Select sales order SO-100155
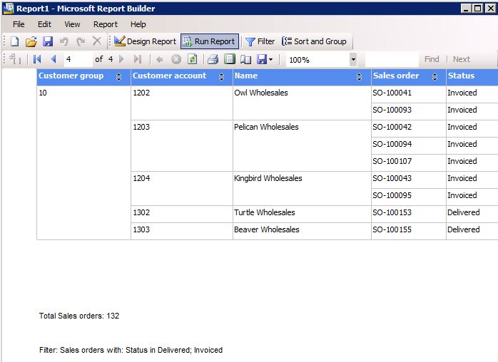Image resolution: width=498 pixels, height=362 pixels. tap(408, 231)
